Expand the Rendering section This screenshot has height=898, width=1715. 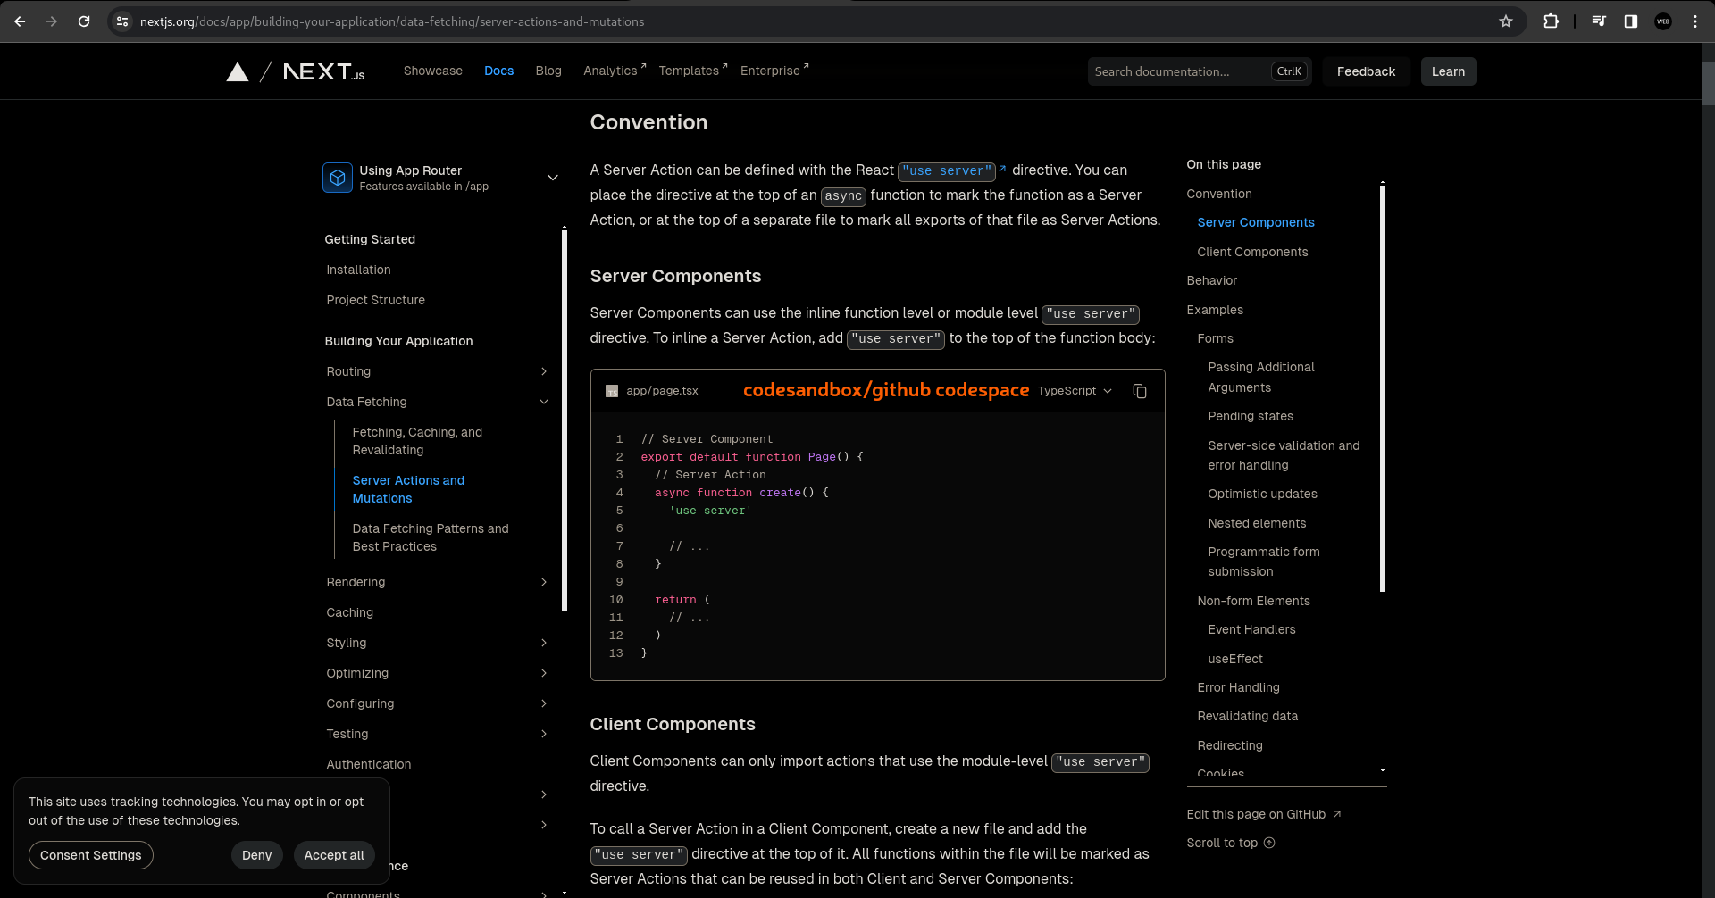point(544,582)
